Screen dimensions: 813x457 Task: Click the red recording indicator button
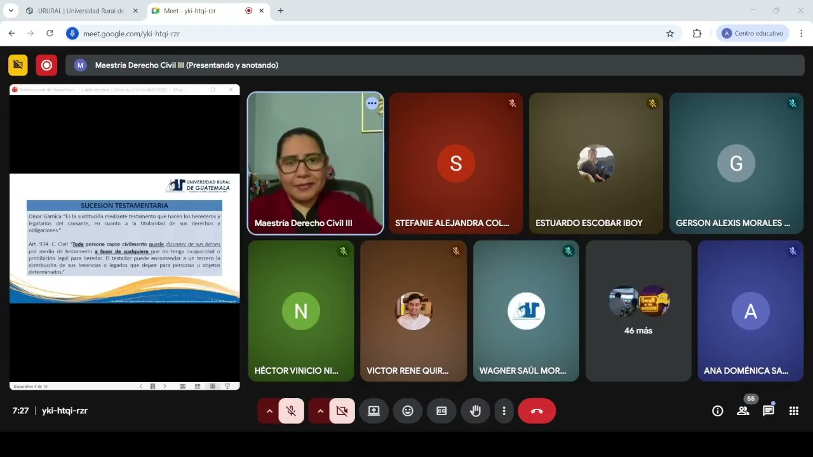46,65
